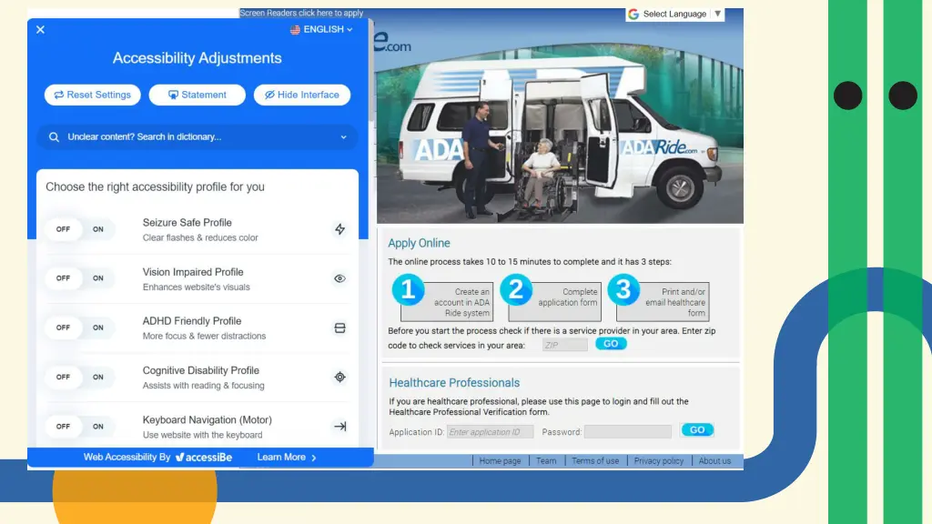Focus the dictionary search field

click(198, 136)
